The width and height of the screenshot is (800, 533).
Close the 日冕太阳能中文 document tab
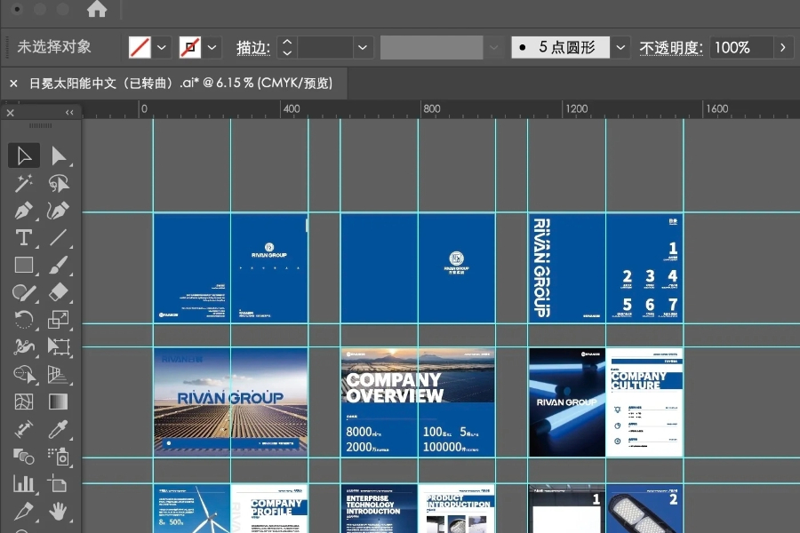click(13, 84)
